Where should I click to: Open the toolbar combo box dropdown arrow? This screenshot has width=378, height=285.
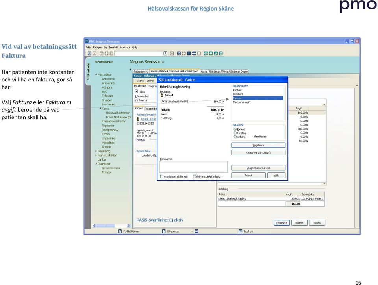pyautogui.click(x=165, y=53)
